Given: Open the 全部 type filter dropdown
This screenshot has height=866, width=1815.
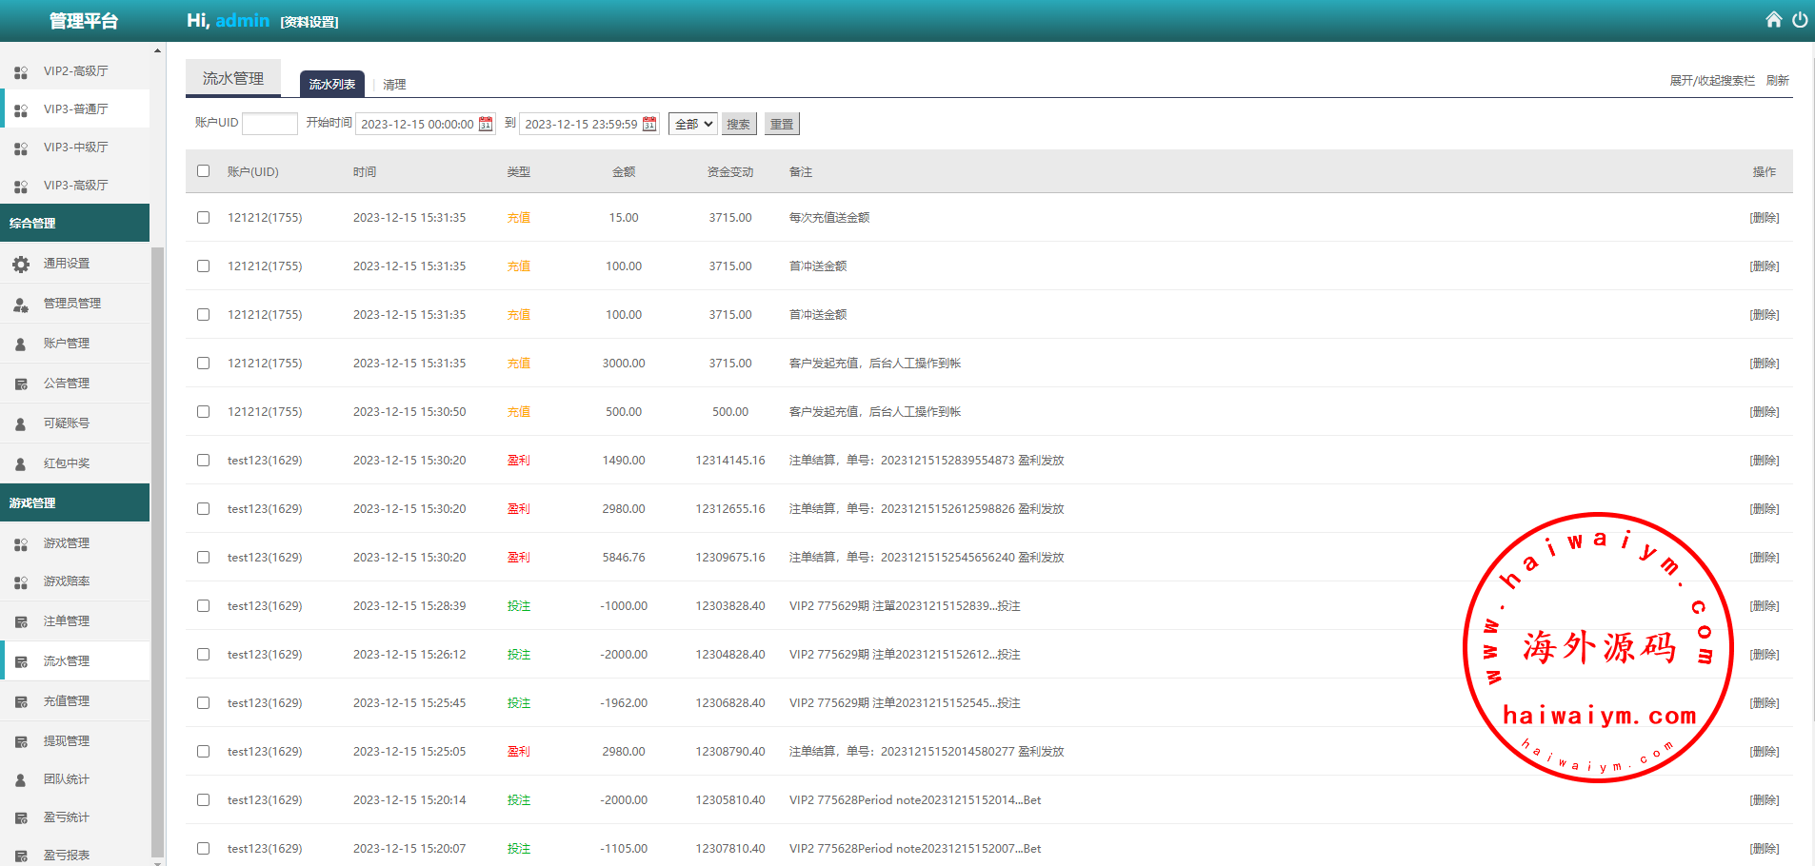Looking at the screenshot, I should coord(692,124).
